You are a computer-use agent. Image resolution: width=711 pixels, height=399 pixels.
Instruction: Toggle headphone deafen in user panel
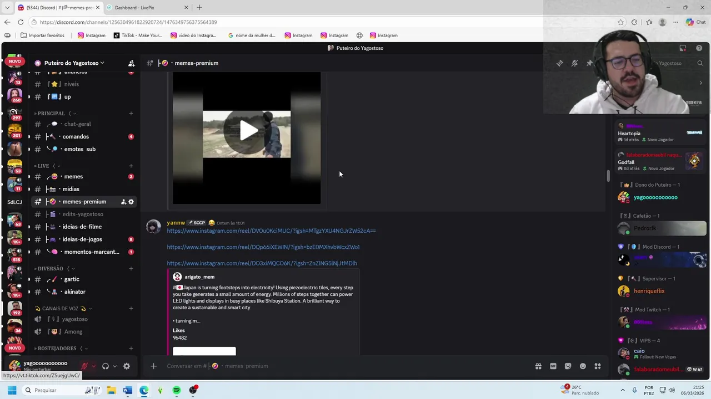coord(106,366)
